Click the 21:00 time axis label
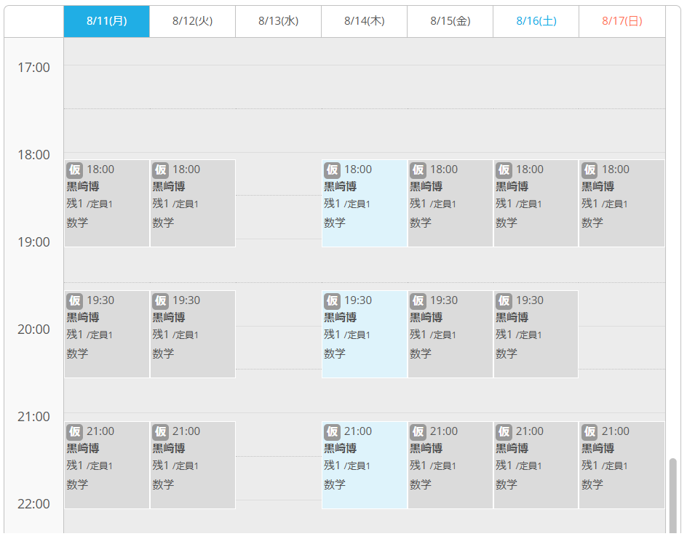 pos(33,416)
